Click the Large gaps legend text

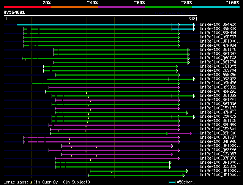[x=47, y=182]
